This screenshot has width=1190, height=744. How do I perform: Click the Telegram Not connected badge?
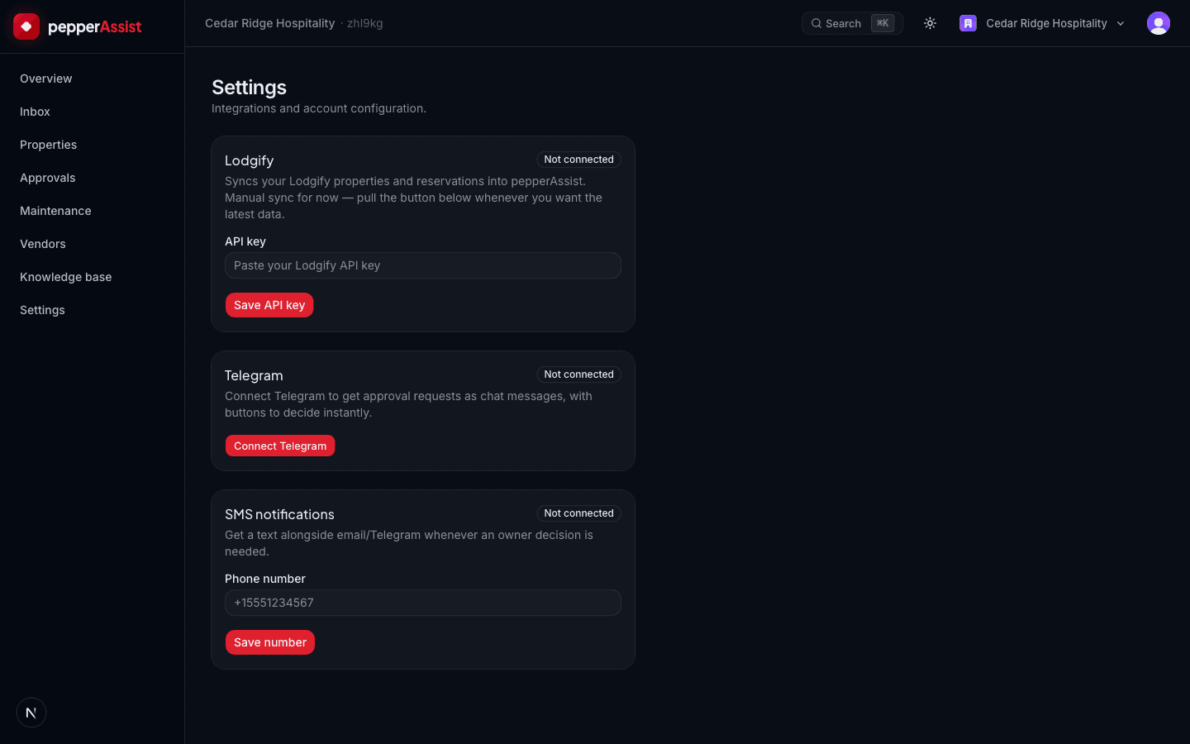(x=578, y=374)
